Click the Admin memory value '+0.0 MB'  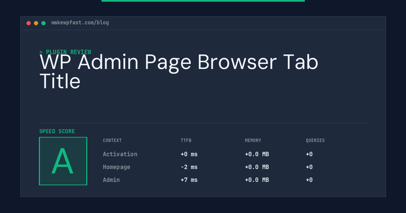[x=257, y=180]
